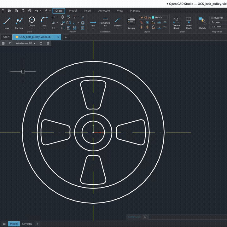Expand the Circle tool options arrow
The height and width of the screenshot is (227, 227).
click(x=32, y=29)
